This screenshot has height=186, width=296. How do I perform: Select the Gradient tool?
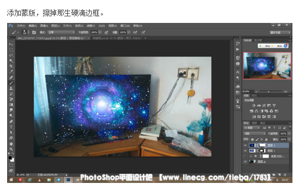click(x=11, y=105)
